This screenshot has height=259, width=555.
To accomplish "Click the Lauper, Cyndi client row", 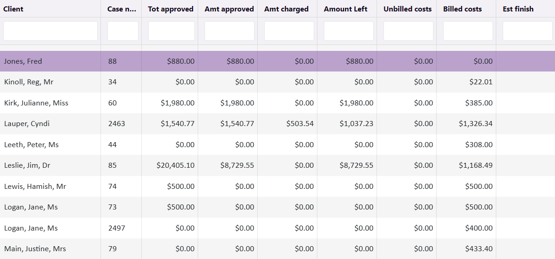I will (x=27, y=124).
